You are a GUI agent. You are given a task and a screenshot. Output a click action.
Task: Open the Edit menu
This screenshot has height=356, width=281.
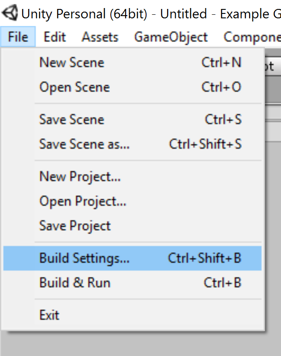[x=55, y=37]
